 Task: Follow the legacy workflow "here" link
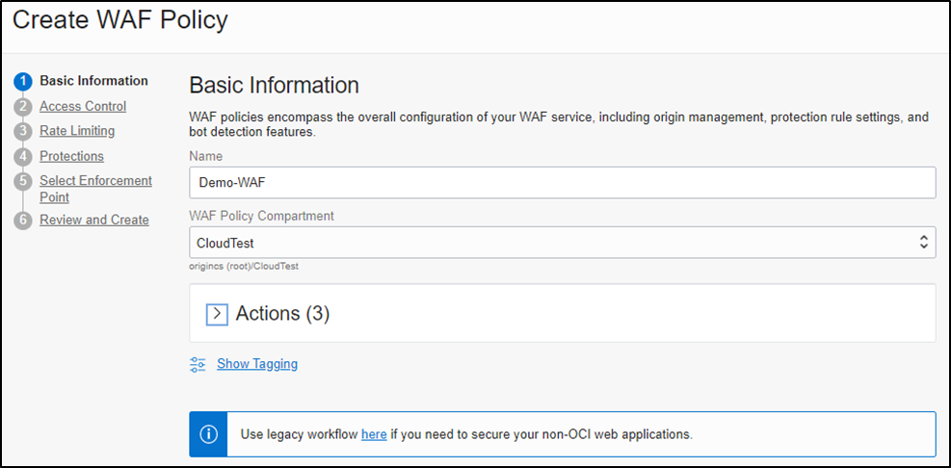[x=374, y=434]
